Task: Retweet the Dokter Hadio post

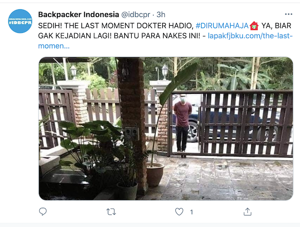Action: (x=111, y=212)
